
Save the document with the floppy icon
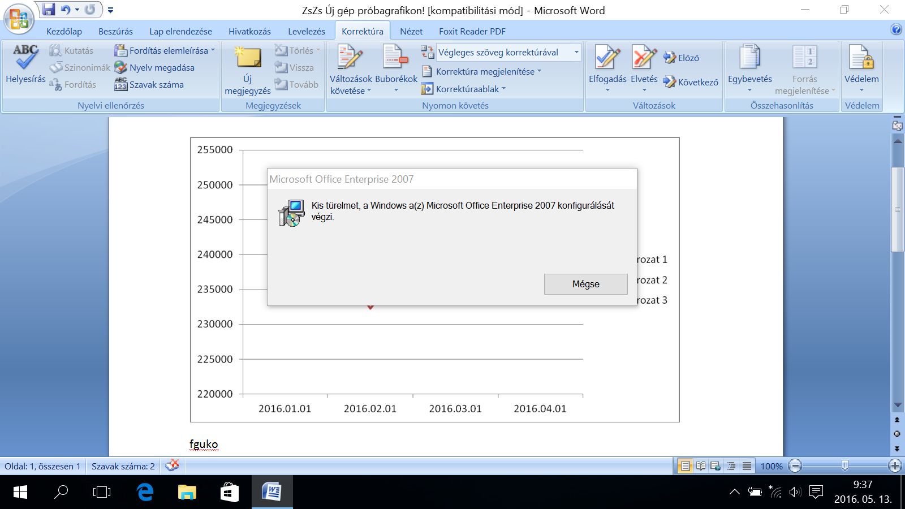(x=49, y=10)
